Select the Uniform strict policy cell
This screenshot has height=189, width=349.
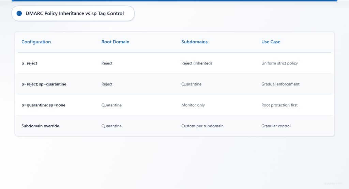pos(279,63)
